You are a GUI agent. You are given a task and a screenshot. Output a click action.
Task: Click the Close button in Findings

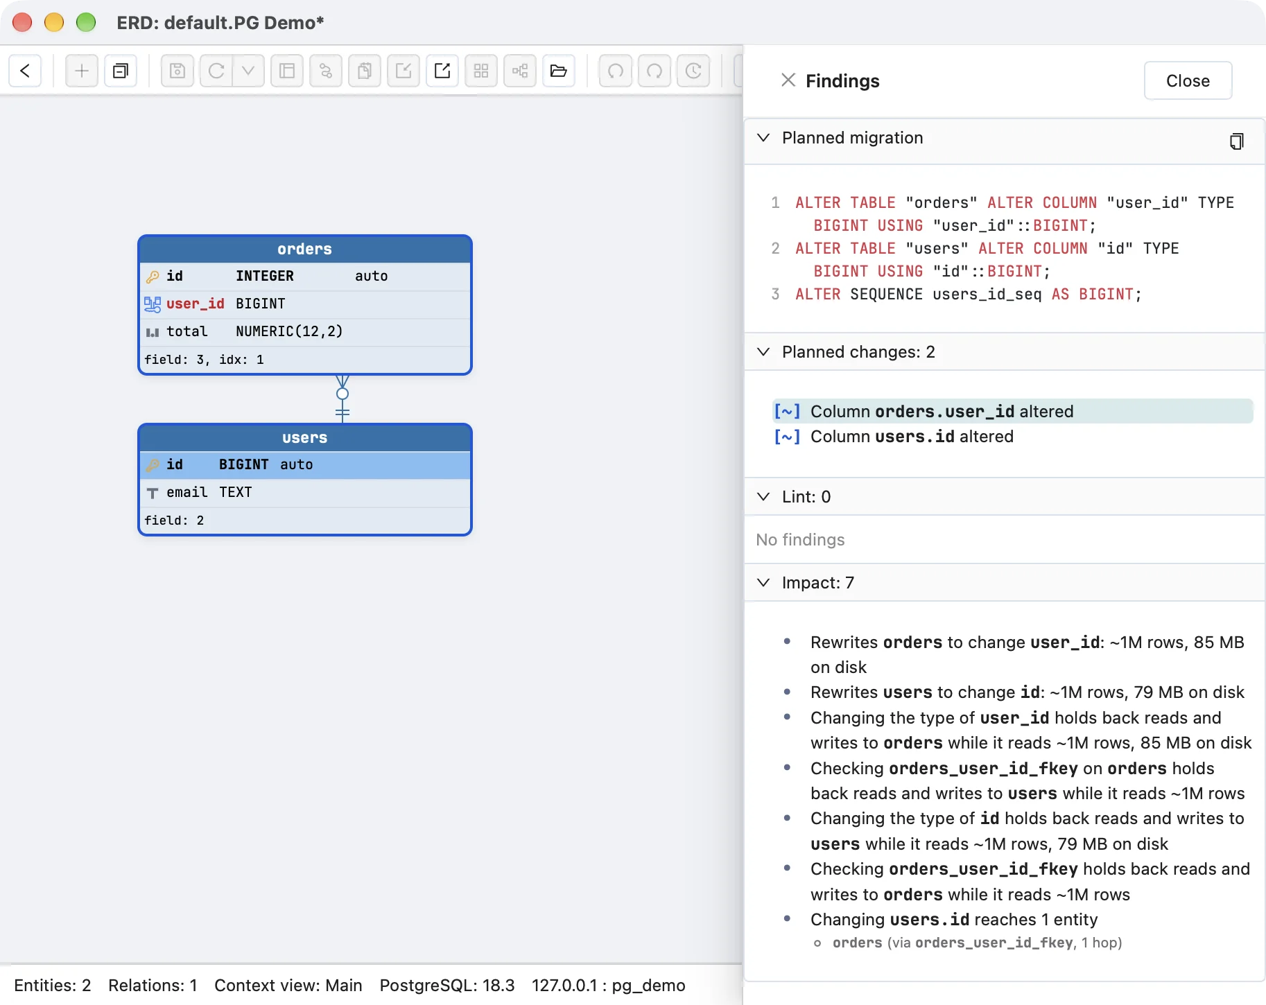(x=1188, y=81)
